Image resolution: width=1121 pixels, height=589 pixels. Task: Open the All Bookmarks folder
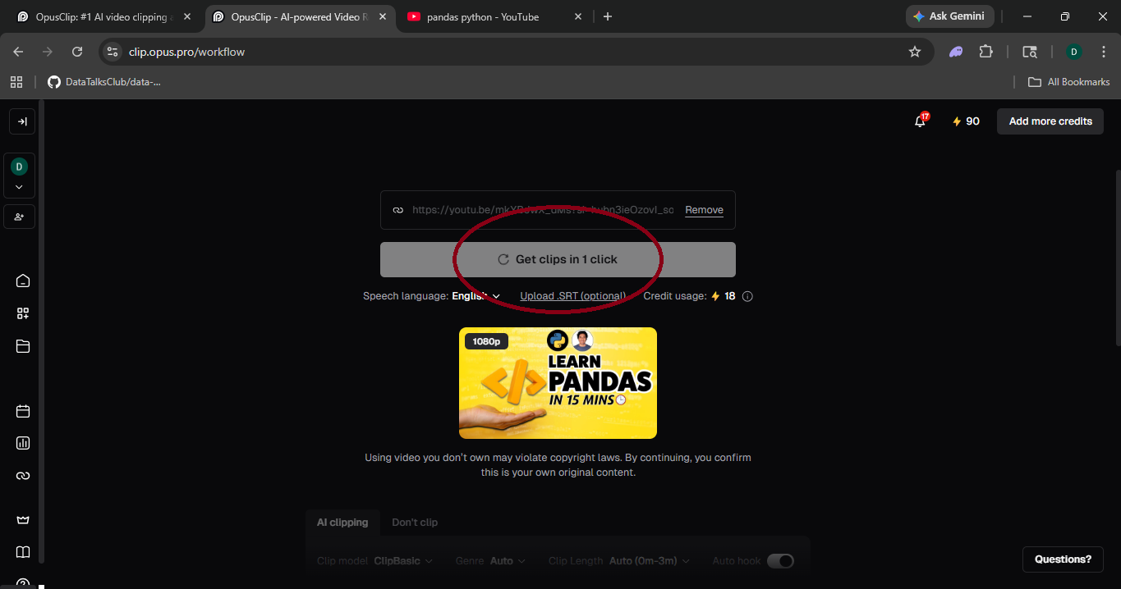[x=1069, y=82]
